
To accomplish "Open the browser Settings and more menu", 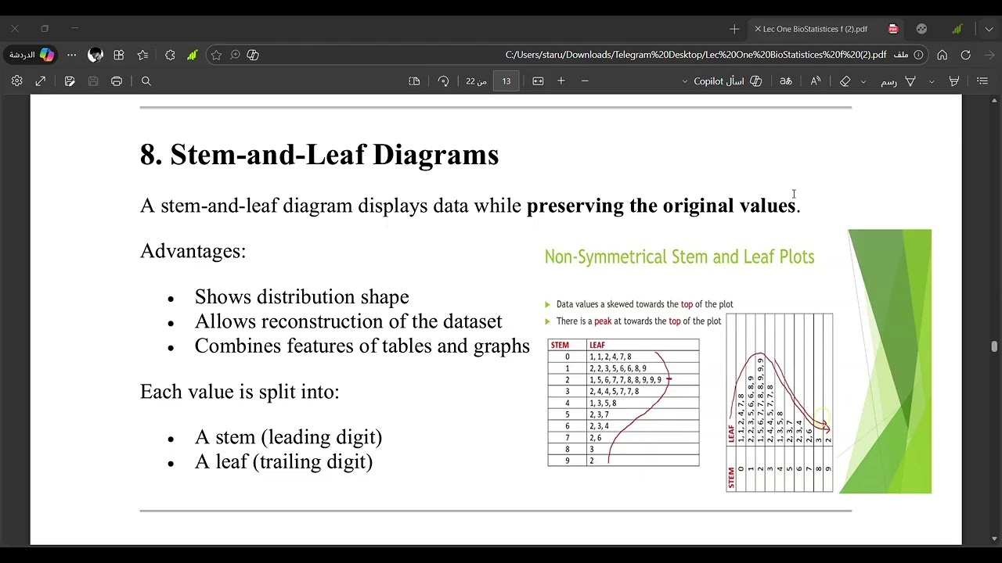I will 72,55.
